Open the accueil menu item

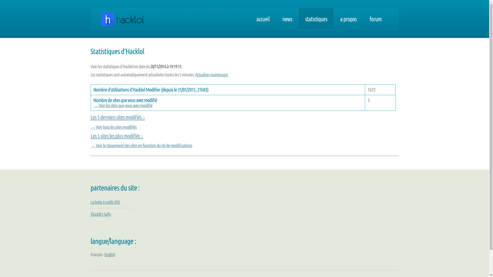(x=263, y=19)
